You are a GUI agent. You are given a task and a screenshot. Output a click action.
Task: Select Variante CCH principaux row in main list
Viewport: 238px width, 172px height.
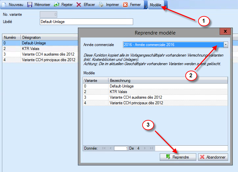click(x=40, y=60)
